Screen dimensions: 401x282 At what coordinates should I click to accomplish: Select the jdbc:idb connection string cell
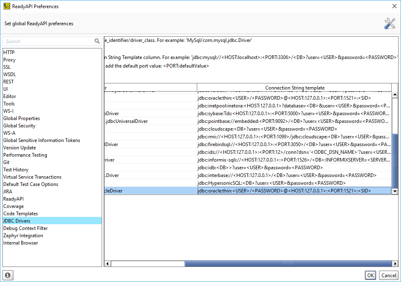coord(294,168)
